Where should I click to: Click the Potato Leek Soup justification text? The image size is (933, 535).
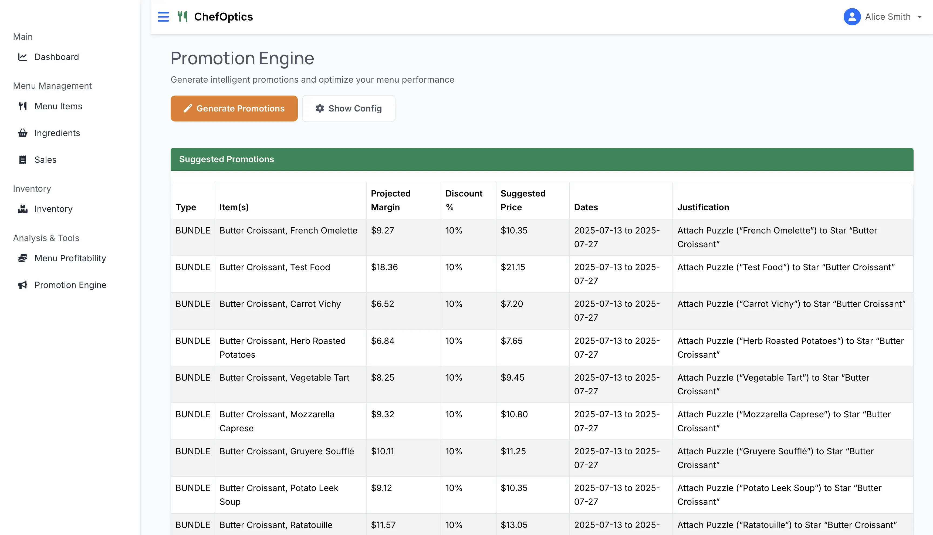click(x=779, y=495)
